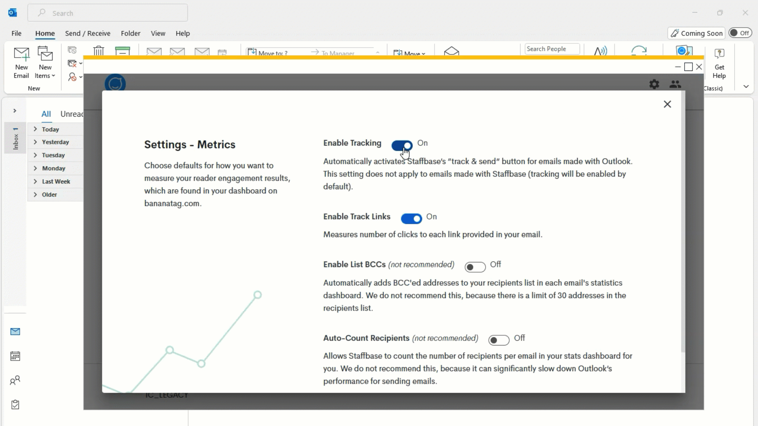
Task: Open the File menu
Action: click(x=17, y=34)
